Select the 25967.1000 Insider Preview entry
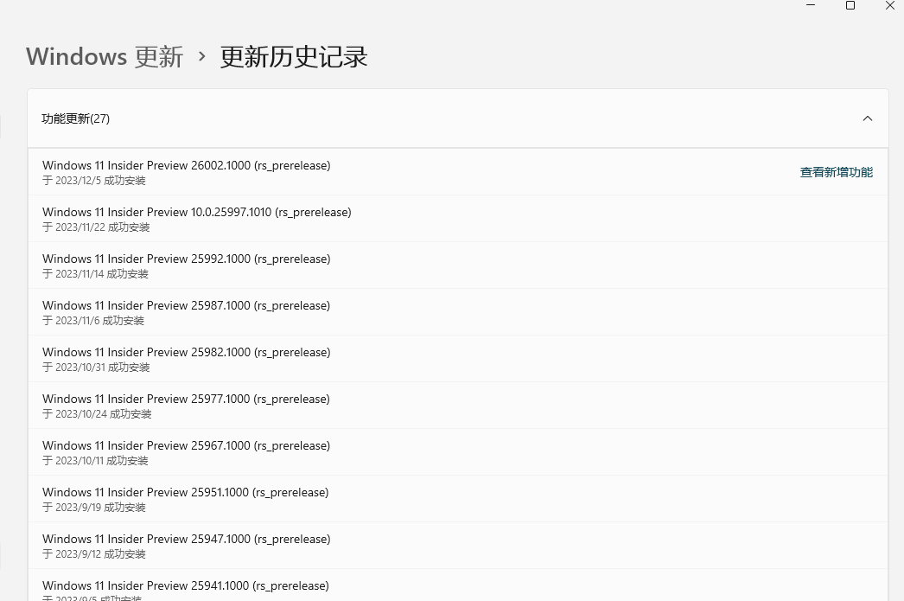Screen dimensions: 904x601 pyautogui.click(x=458, y=452)
